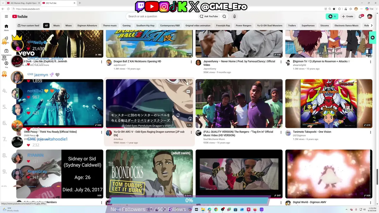Open Tanimoto Takayoshi One Vision title
Viewport: 379px width, 213px height.
(312, 132)
